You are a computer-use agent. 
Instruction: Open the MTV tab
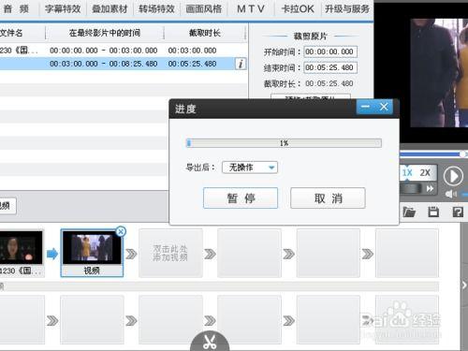pyautogui.click(x=251, y=8)
